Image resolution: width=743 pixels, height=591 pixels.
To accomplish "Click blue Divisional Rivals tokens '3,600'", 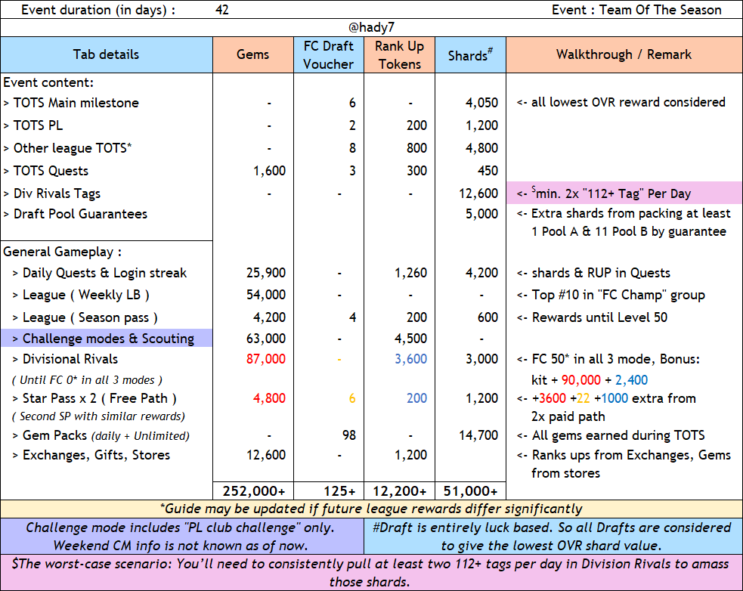I will pyautogui.click(x=411, y=359).
